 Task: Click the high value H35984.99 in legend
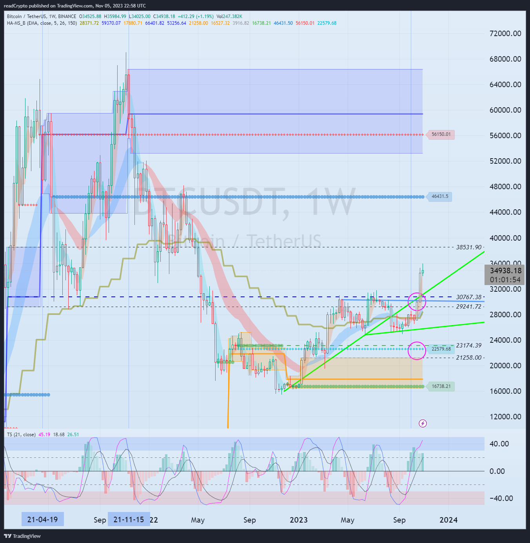[115, 16]
